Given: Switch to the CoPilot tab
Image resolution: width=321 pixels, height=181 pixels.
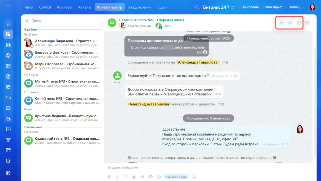Looking at the screenshot, I should (x=45, y=7).
